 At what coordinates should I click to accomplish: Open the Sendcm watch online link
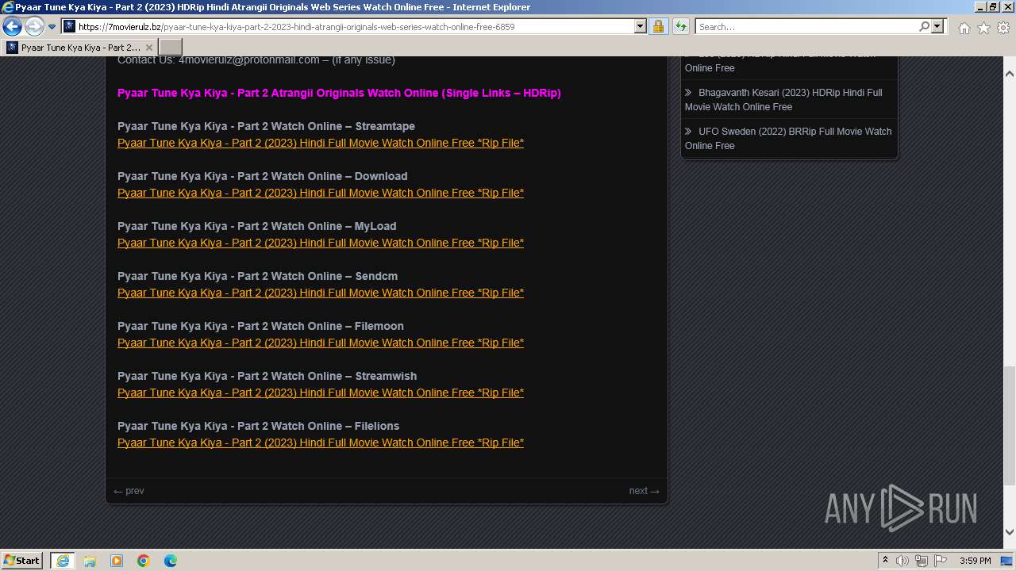[x=321, y=293]
